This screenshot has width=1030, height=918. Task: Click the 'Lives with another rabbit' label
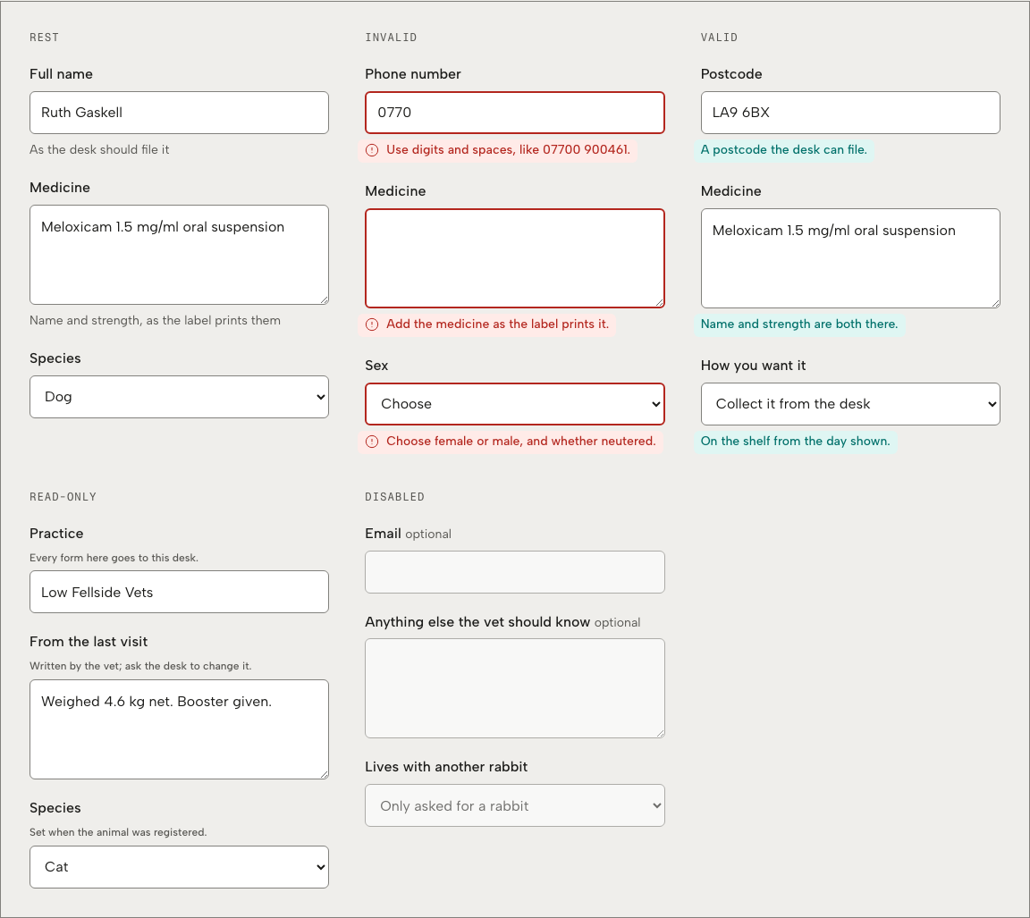point(447,766)
